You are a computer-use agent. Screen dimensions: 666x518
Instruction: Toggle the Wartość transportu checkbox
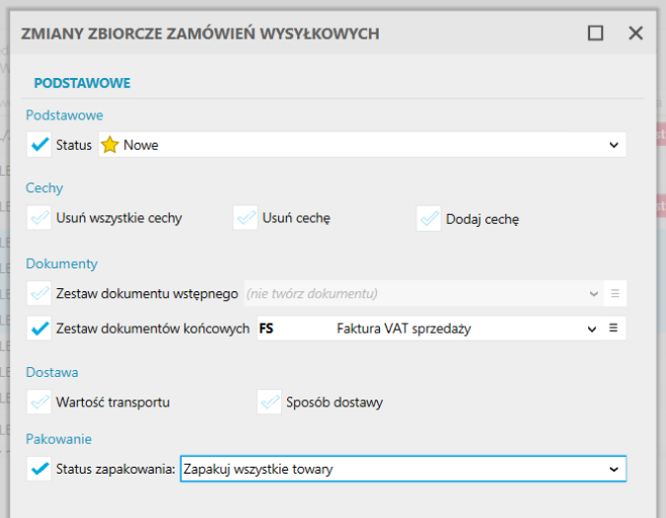click(39, 402)
